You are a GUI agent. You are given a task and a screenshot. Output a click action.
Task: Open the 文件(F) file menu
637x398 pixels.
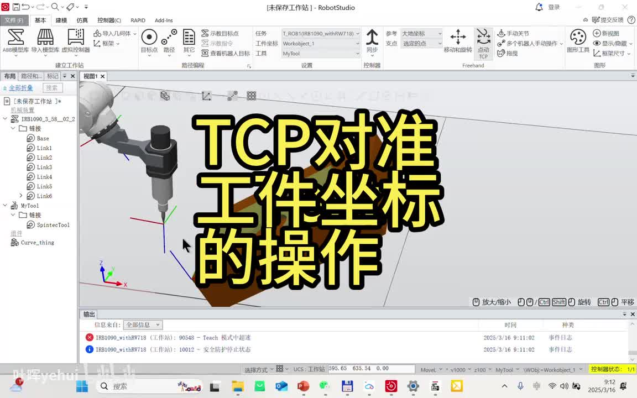tap(14, 20)
